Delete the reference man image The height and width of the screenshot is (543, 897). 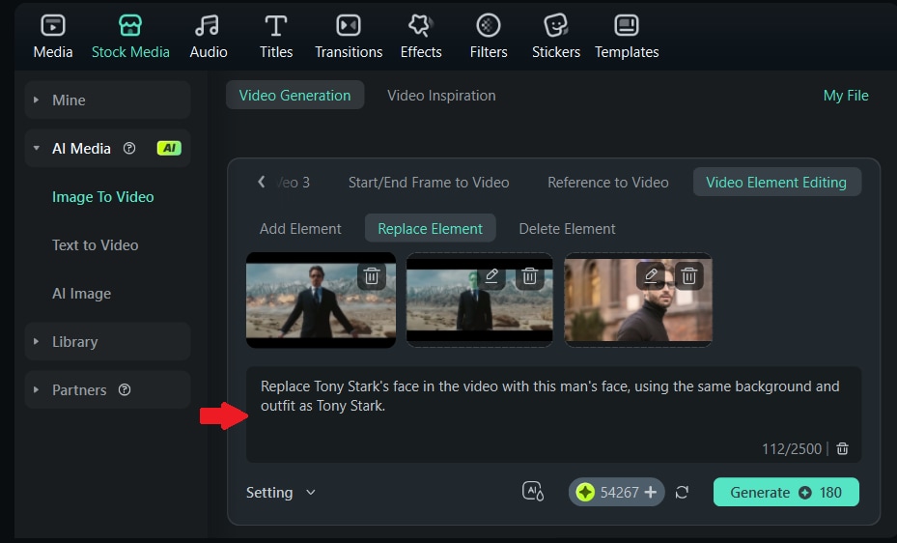tap(688, 275)
